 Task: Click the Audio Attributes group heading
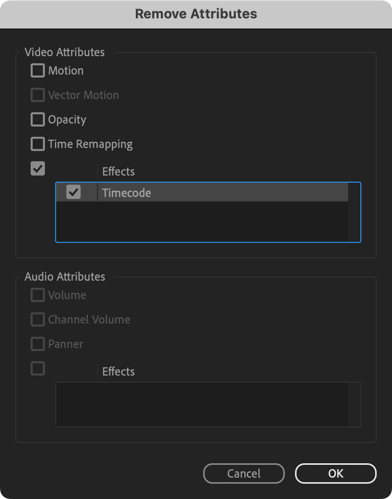click(x=65, y=277)
